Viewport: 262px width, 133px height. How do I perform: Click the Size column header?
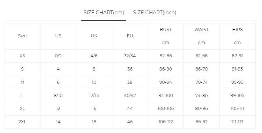click(22, 36)
